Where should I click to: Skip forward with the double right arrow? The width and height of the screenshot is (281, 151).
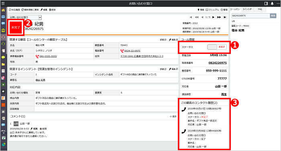pos(219,17)
